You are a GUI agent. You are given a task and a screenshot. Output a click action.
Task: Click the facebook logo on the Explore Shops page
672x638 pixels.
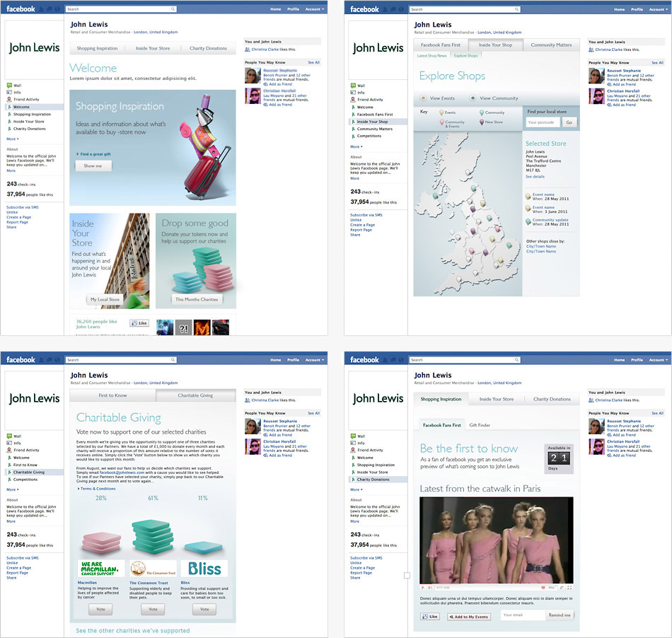point(364,9)
